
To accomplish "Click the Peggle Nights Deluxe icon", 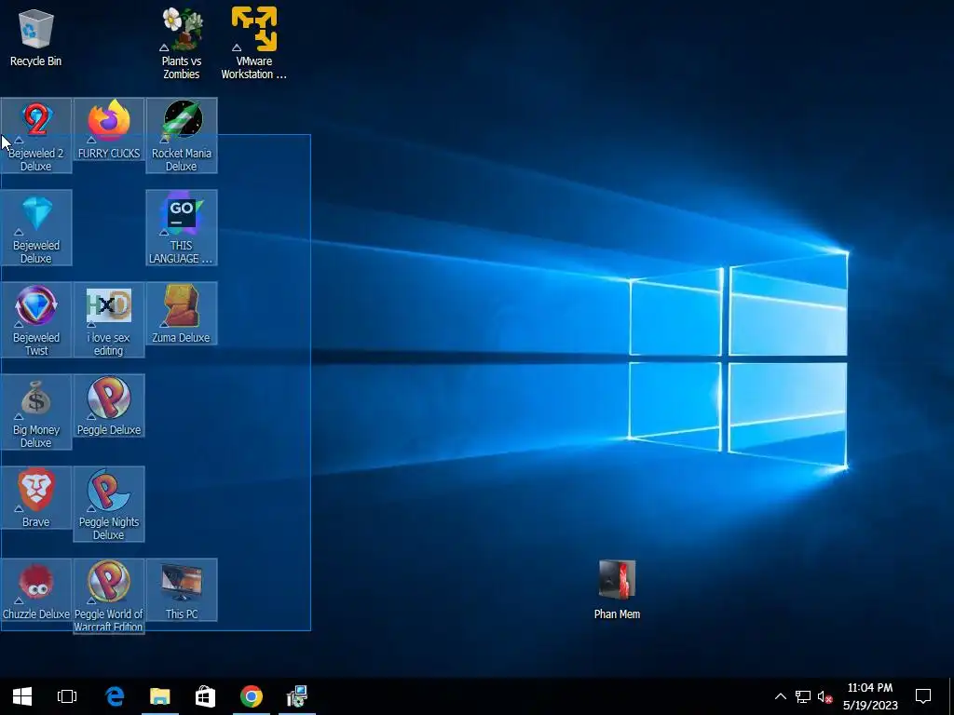I will point(109,504).
